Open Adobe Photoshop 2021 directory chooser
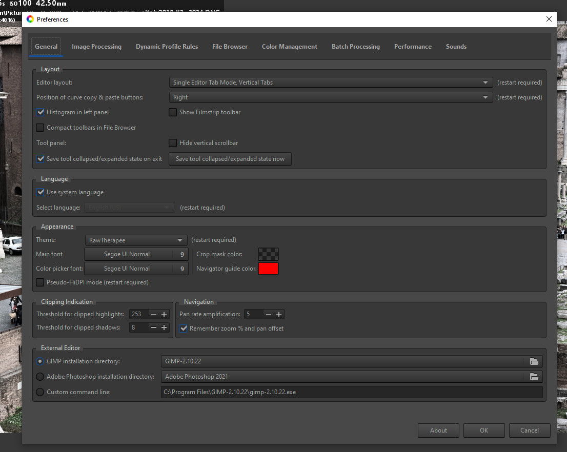This screenshot has width=567, height=452. tap(352, 377)
